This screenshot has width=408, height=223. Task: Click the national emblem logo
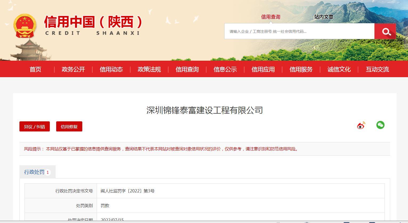[25, 26]
